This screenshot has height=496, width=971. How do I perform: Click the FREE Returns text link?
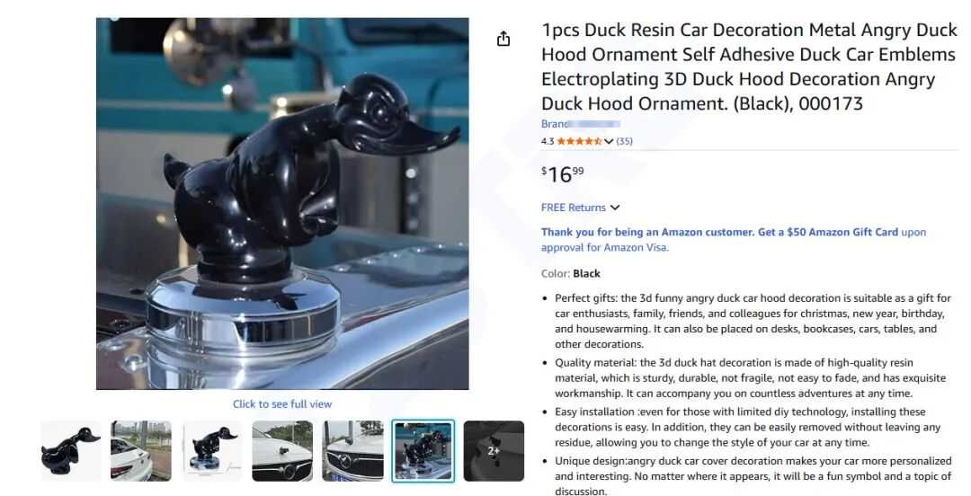(574, 208)
